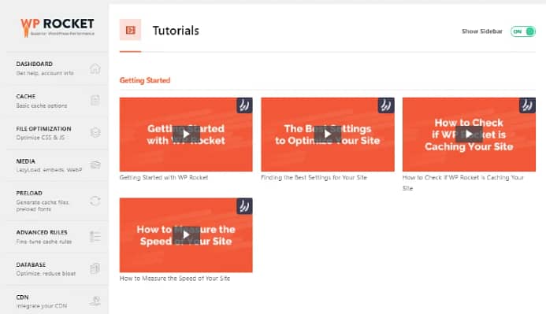Click the 'Show Sidebar' label
This screenshot has height=314, width=546.
point(482,31)
